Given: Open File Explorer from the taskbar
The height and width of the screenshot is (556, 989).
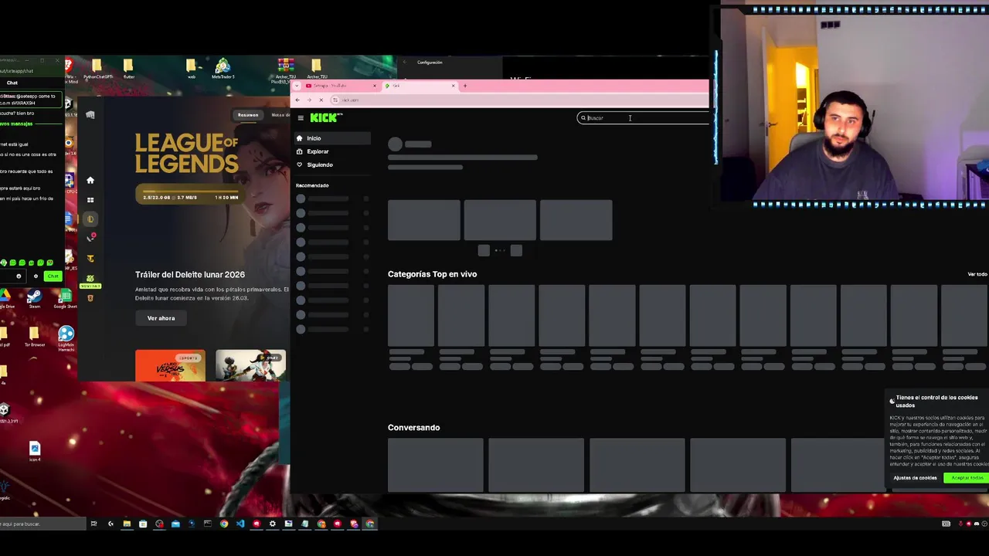Looking at the screenshot, I should pos(127,524).
